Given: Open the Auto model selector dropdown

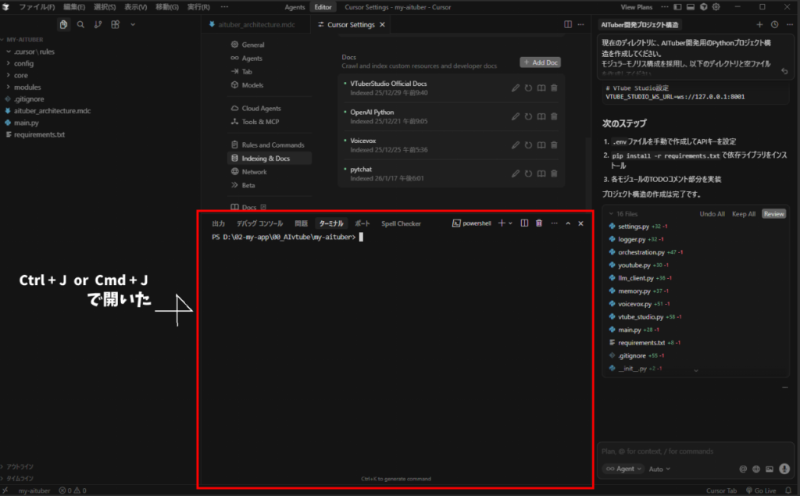Looking at the screenshot, I should coord(659,469).
